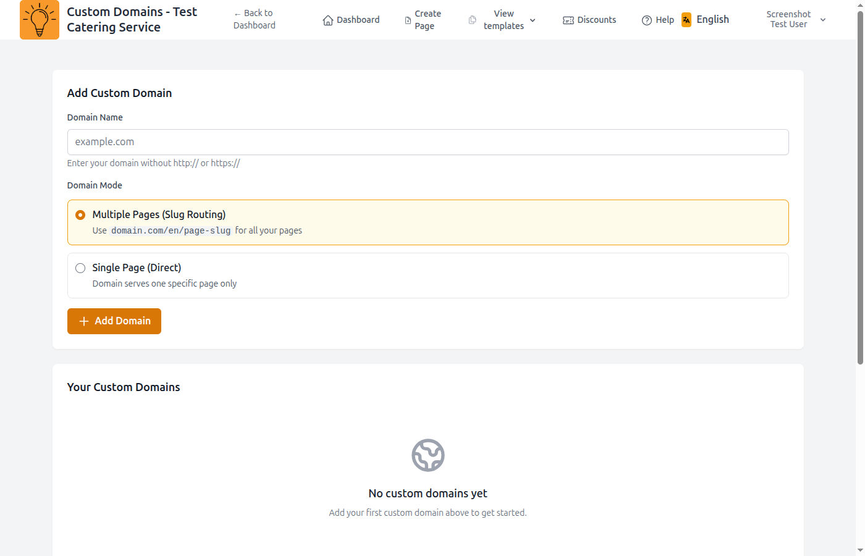Click the 'domain.com/en/page-slug' code text
The width and height of the screenshot is (865, 556).
[x=171, y=230]
